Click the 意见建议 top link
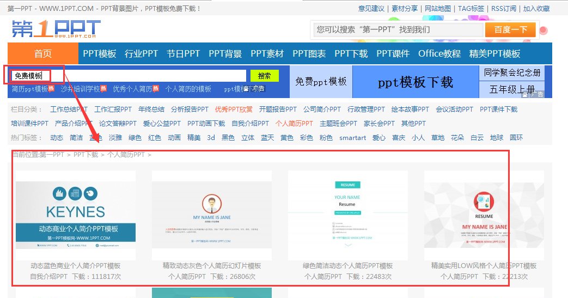 (x=371, y=8)
